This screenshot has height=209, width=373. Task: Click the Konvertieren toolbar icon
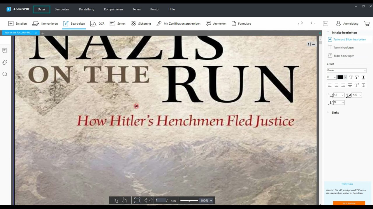pos(45,24)
